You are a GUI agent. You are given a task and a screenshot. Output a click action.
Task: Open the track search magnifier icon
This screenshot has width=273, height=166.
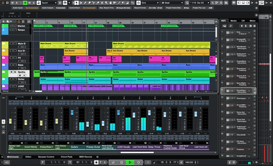[29, 21]
